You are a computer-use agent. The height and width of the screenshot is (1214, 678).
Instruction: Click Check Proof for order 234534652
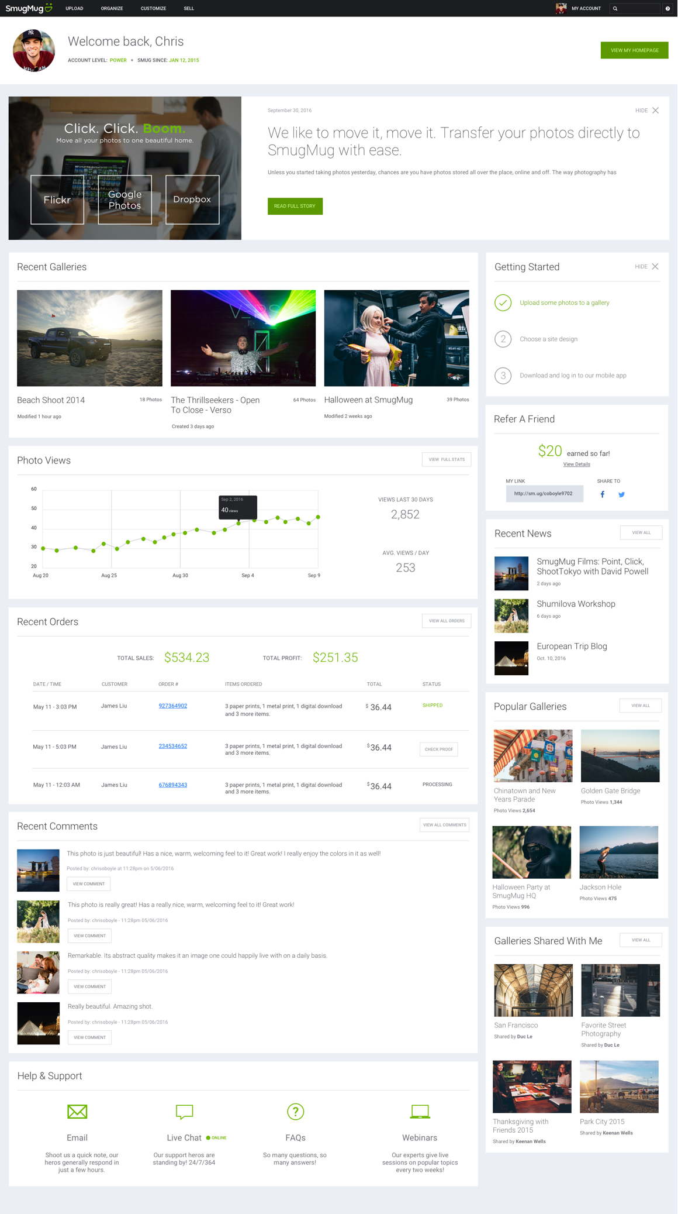[439, 749]
